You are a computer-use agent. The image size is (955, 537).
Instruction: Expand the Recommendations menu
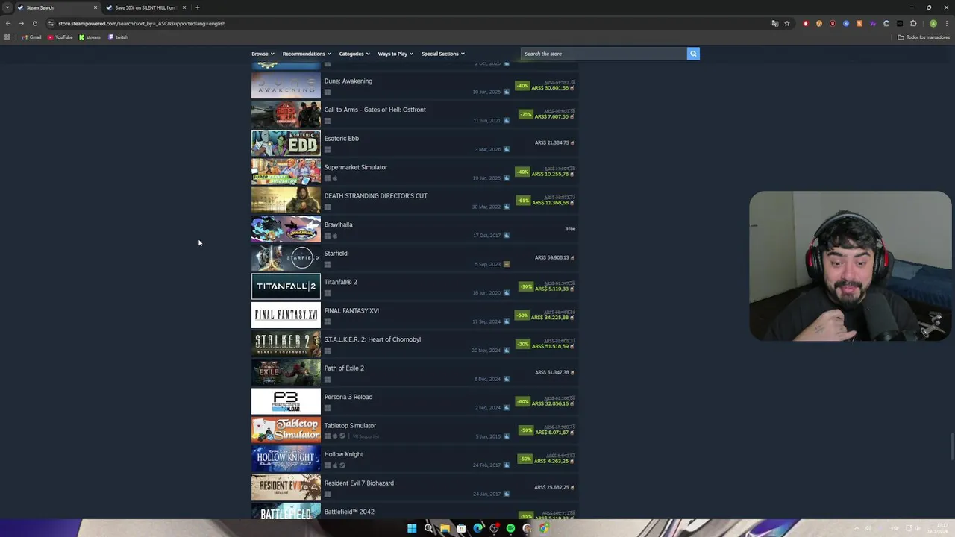click(x=306, y=54)
